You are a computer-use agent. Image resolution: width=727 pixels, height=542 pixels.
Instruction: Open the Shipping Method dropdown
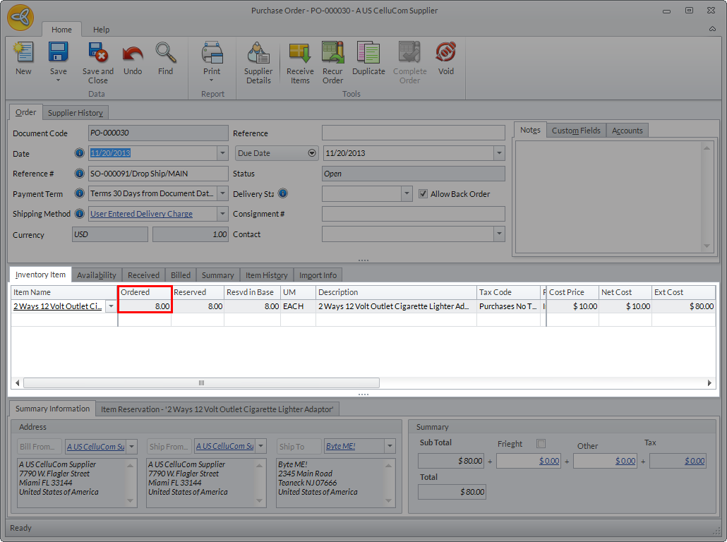(222, 214)
